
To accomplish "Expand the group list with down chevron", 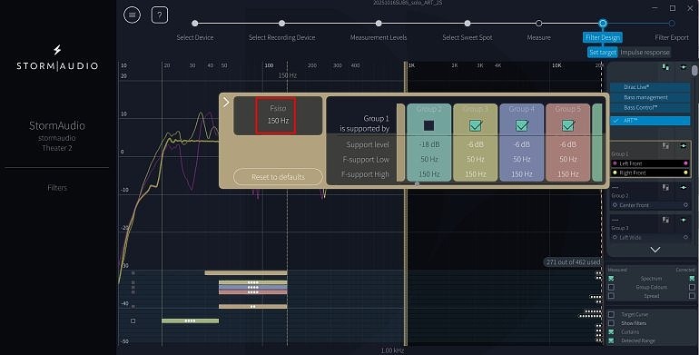I will pyautogui.click(x=655, y=250).
